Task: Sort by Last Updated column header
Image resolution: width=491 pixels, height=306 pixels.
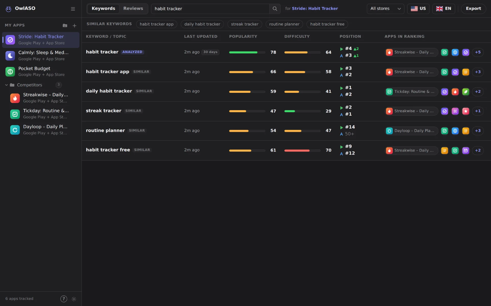Action: tap(201, 36)
